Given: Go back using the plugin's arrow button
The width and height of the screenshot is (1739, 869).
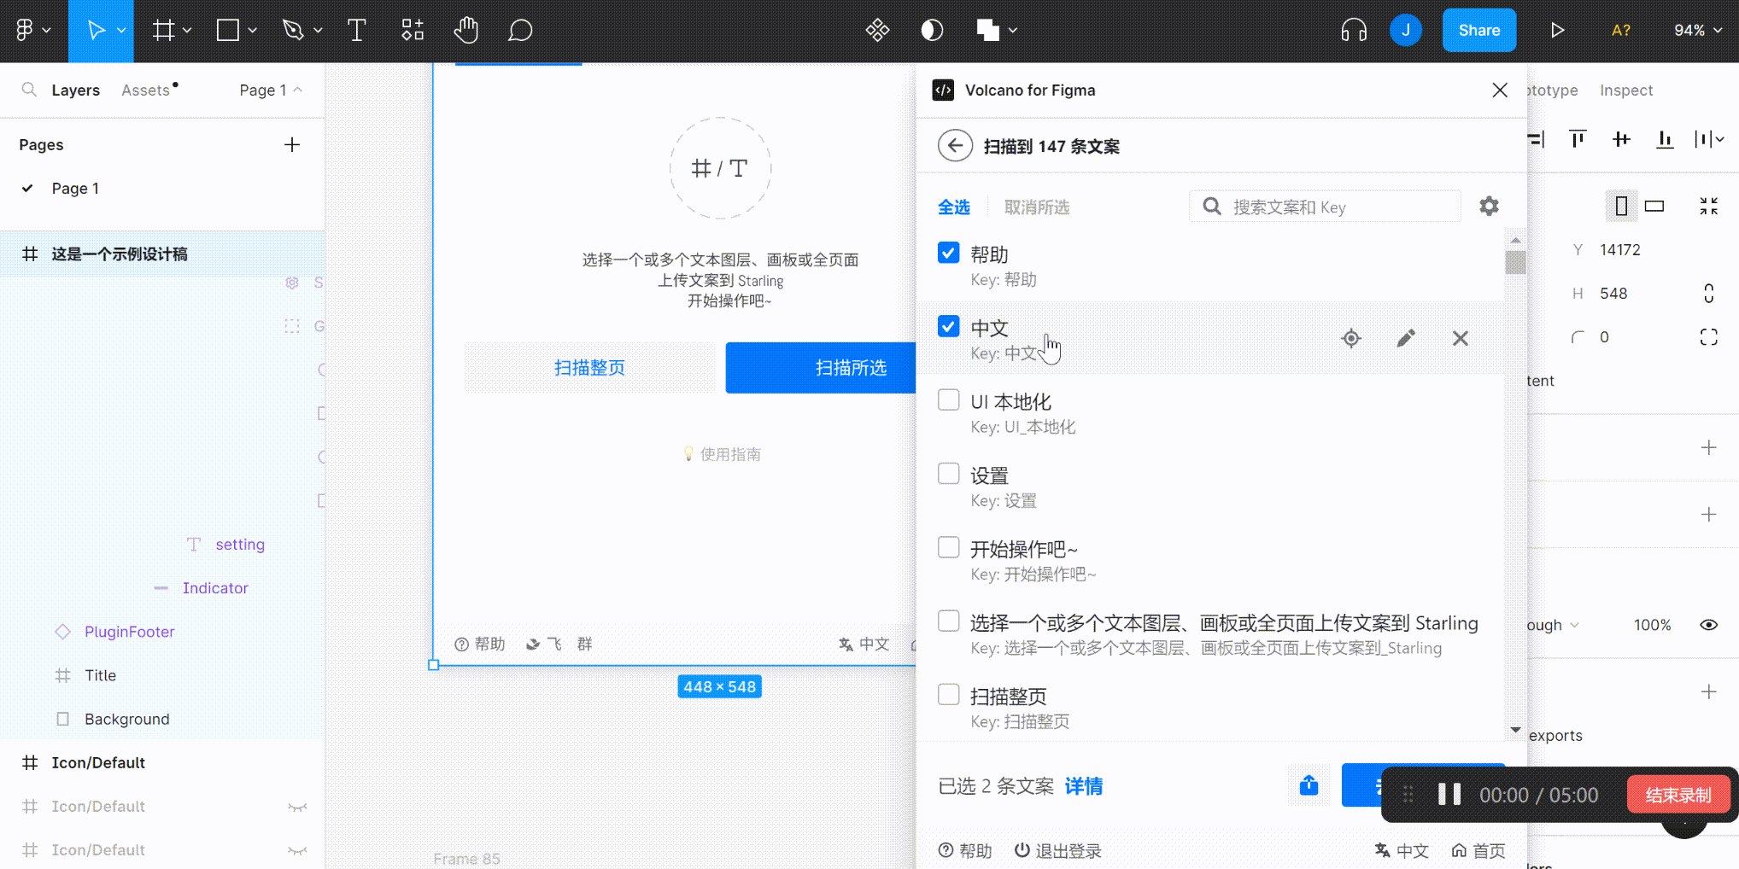Looking at the screenshot, I should pos(955,146).
